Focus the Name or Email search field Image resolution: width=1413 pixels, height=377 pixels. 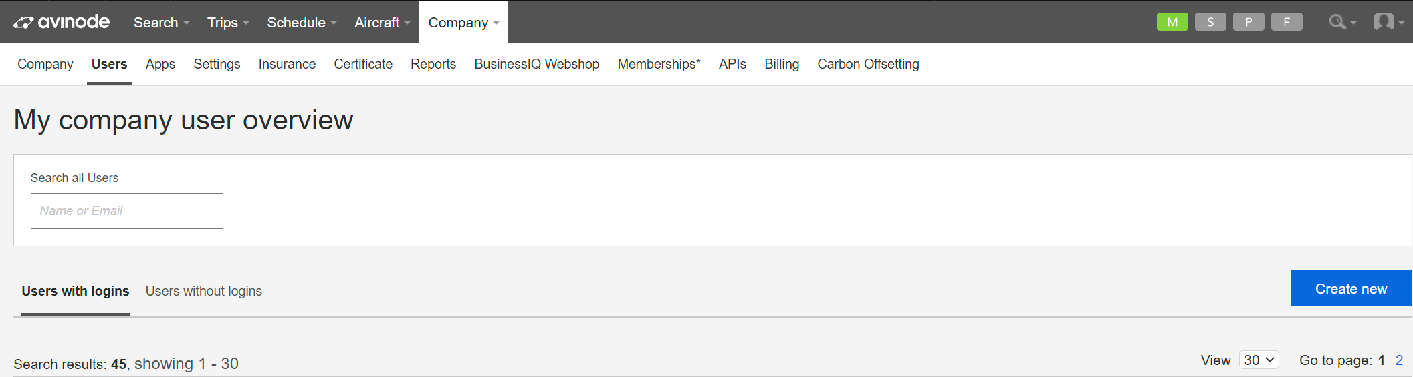click(127, 211)
